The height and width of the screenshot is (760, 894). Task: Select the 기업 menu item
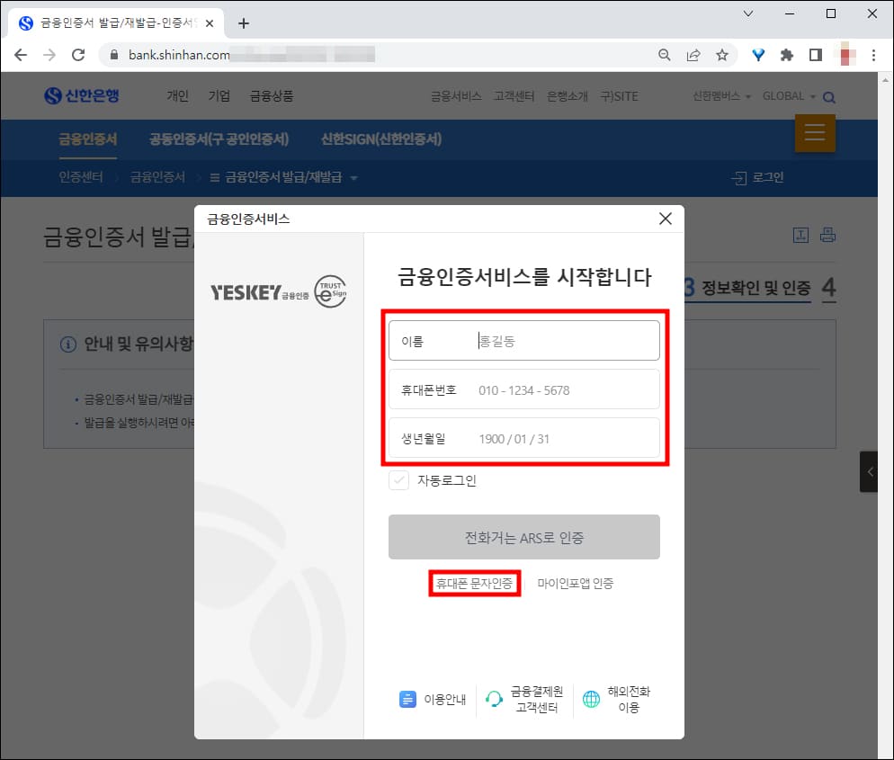(x=219, y=96)
